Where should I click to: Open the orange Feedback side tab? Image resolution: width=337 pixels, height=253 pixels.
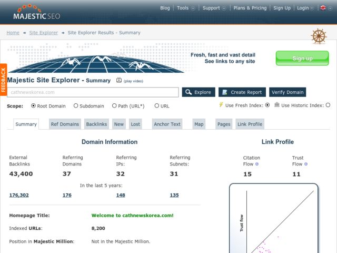[4, 80]
